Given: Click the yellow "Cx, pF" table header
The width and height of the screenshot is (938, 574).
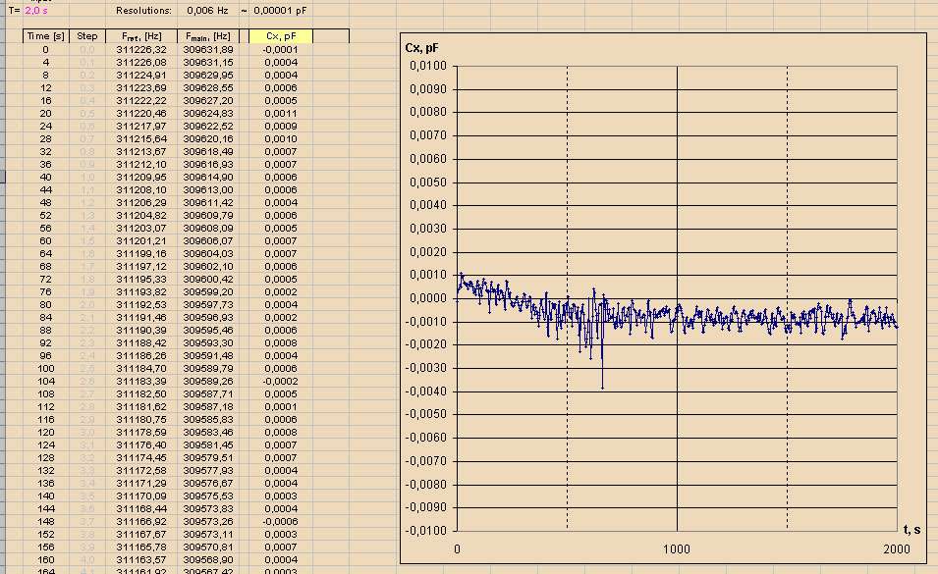Looking at the screenshot, I should click(x=281, y=36).
